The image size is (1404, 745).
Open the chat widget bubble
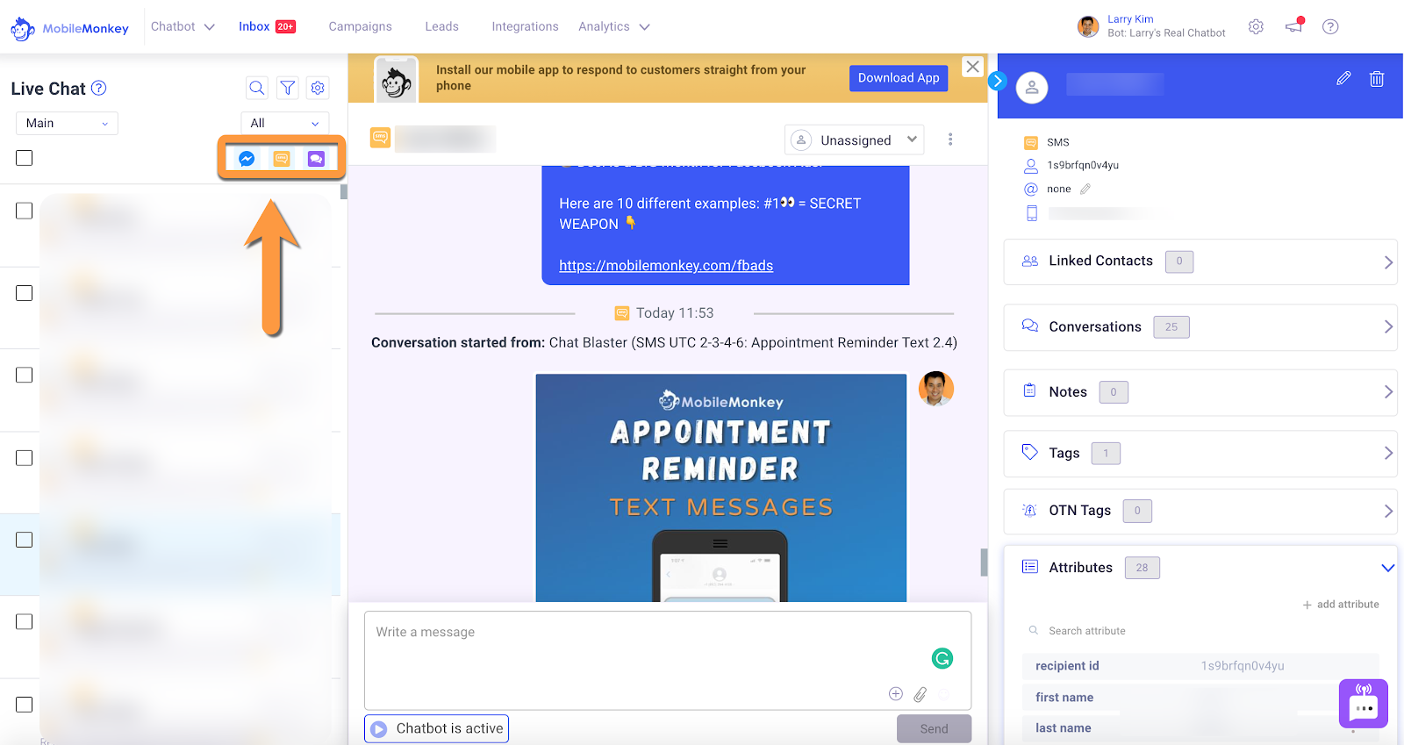1364,704
